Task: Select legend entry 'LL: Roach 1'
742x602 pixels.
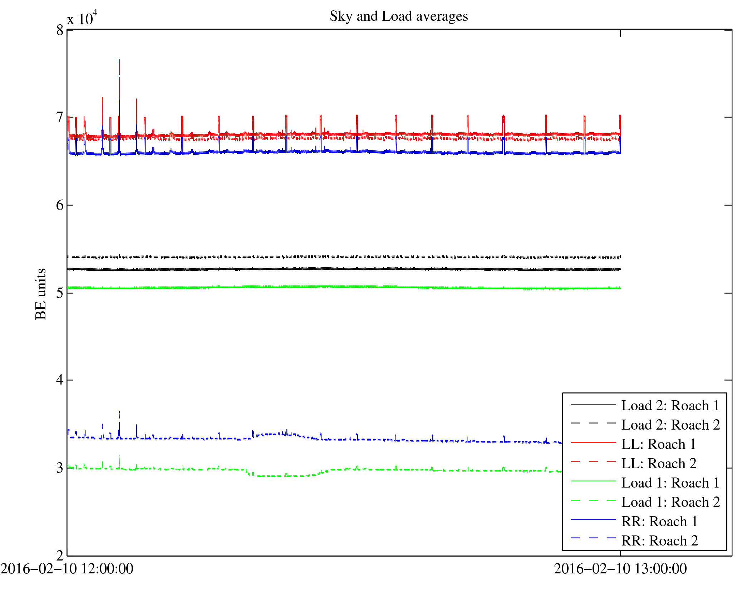Action: pyautogui.click(x=658, y=444)
